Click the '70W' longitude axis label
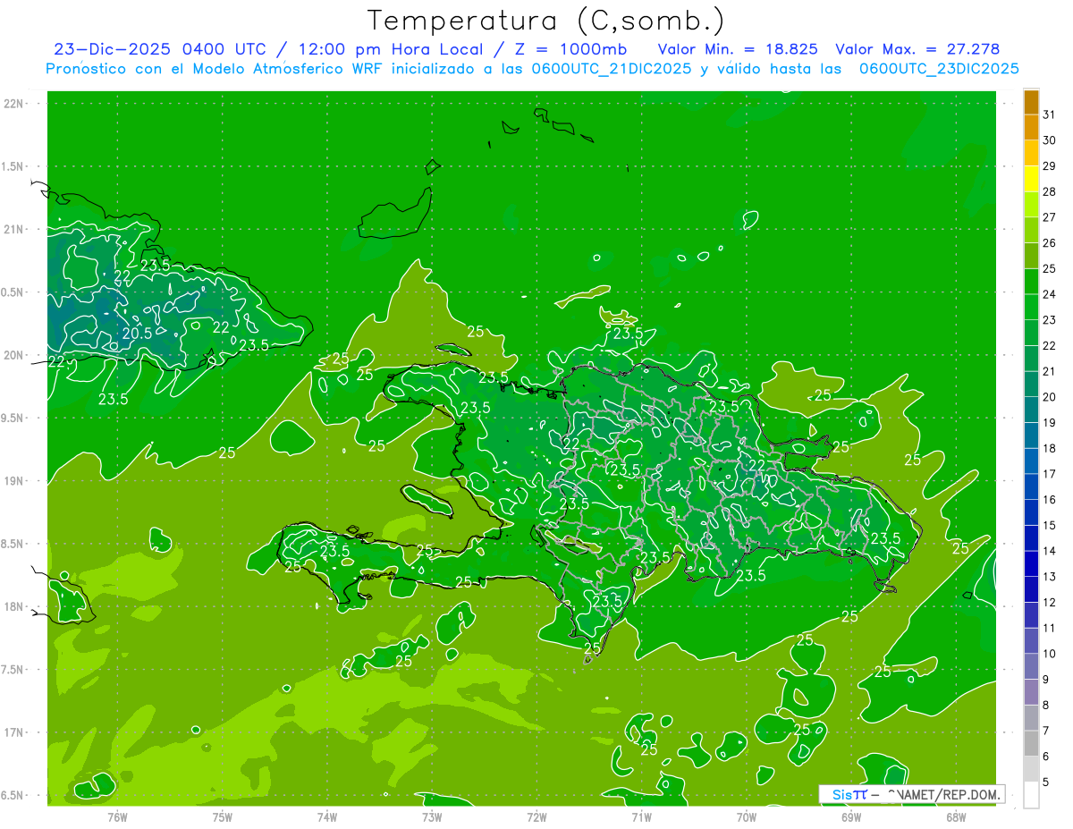 point(747,817)
